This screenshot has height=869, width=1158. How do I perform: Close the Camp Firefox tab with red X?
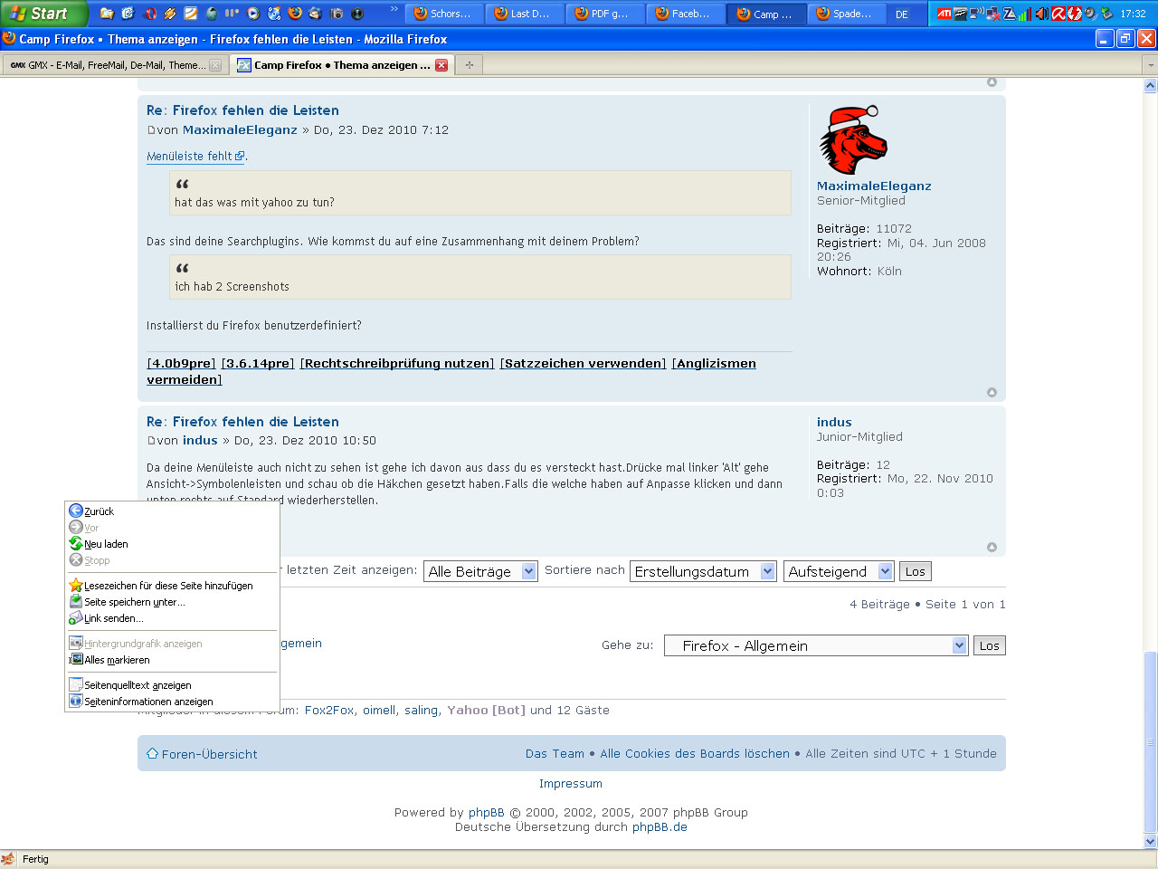(441, 65)
